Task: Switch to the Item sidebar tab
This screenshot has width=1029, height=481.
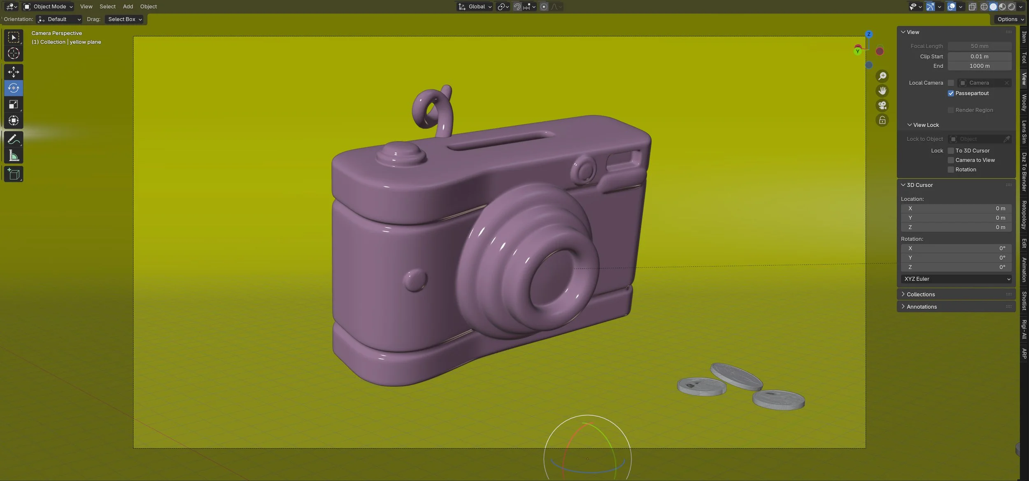Action: pos(1024,37)
